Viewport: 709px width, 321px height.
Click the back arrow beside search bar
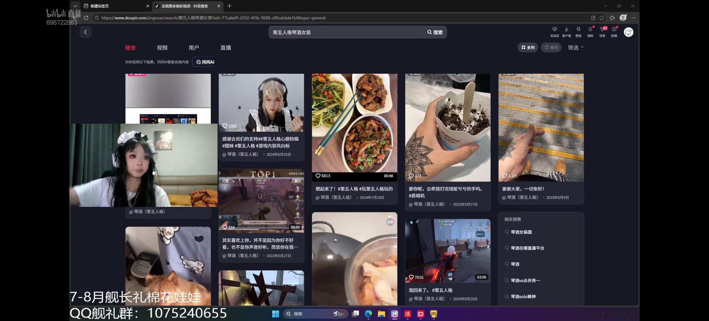[x=85, y=32]
